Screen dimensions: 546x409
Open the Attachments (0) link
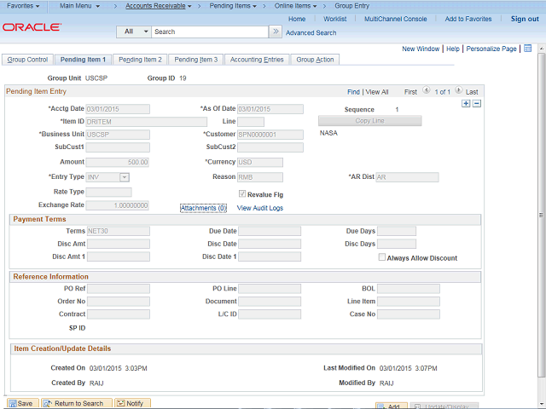203,208
